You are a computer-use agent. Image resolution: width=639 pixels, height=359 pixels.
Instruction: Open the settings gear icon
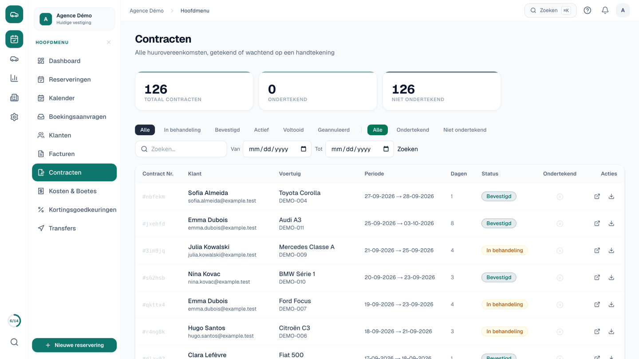point(14,117)
